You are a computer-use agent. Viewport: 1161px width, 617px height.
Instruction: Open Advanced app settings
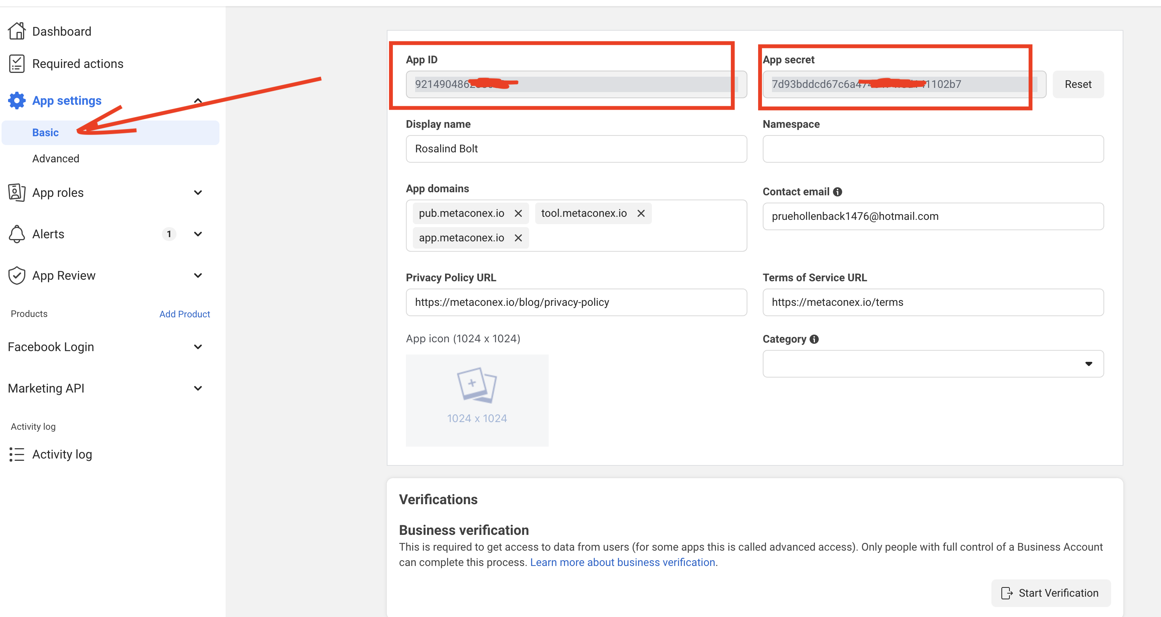(x=55, y=158)
